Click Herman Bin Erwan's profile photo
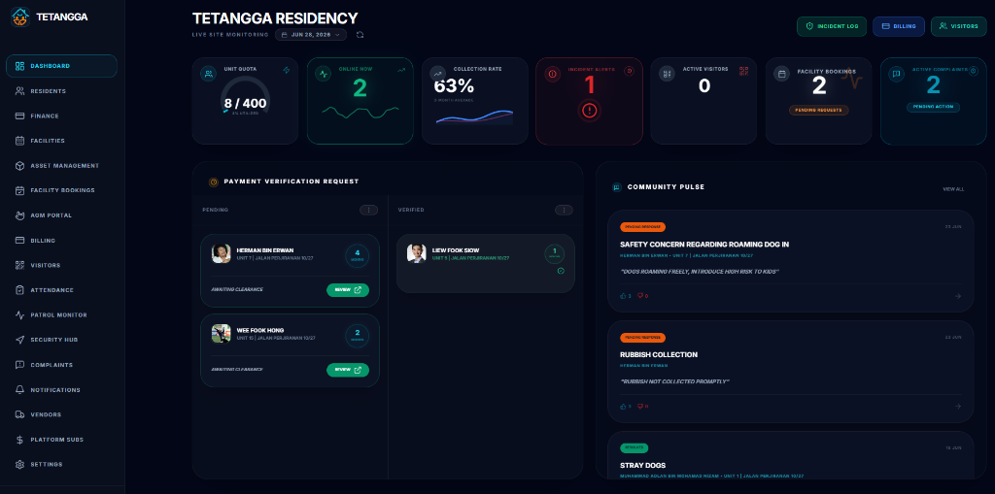This screenshot has height=494, width=995. point(221,253)
